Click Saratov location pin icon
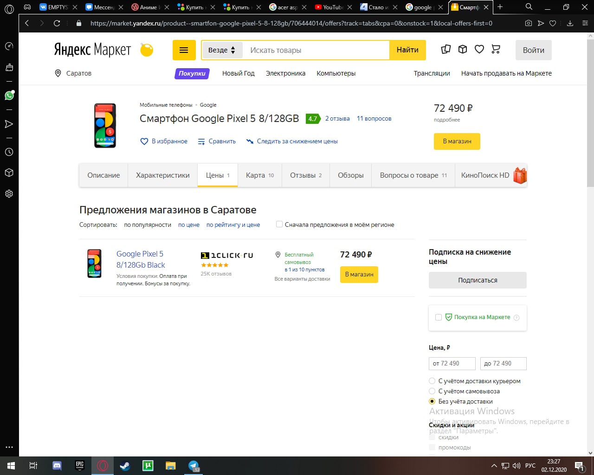 pyautogui.click(x=58, y=73)
